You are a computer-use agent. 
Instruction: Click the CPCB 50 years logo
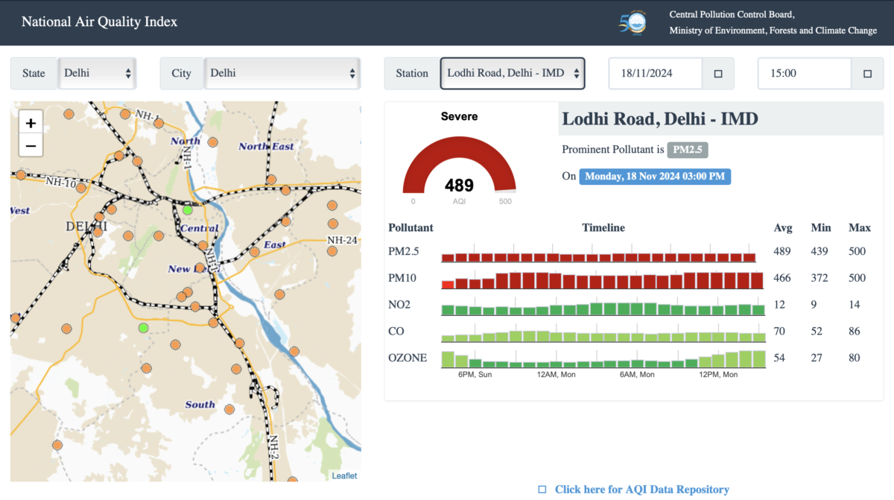coord(634,22)
